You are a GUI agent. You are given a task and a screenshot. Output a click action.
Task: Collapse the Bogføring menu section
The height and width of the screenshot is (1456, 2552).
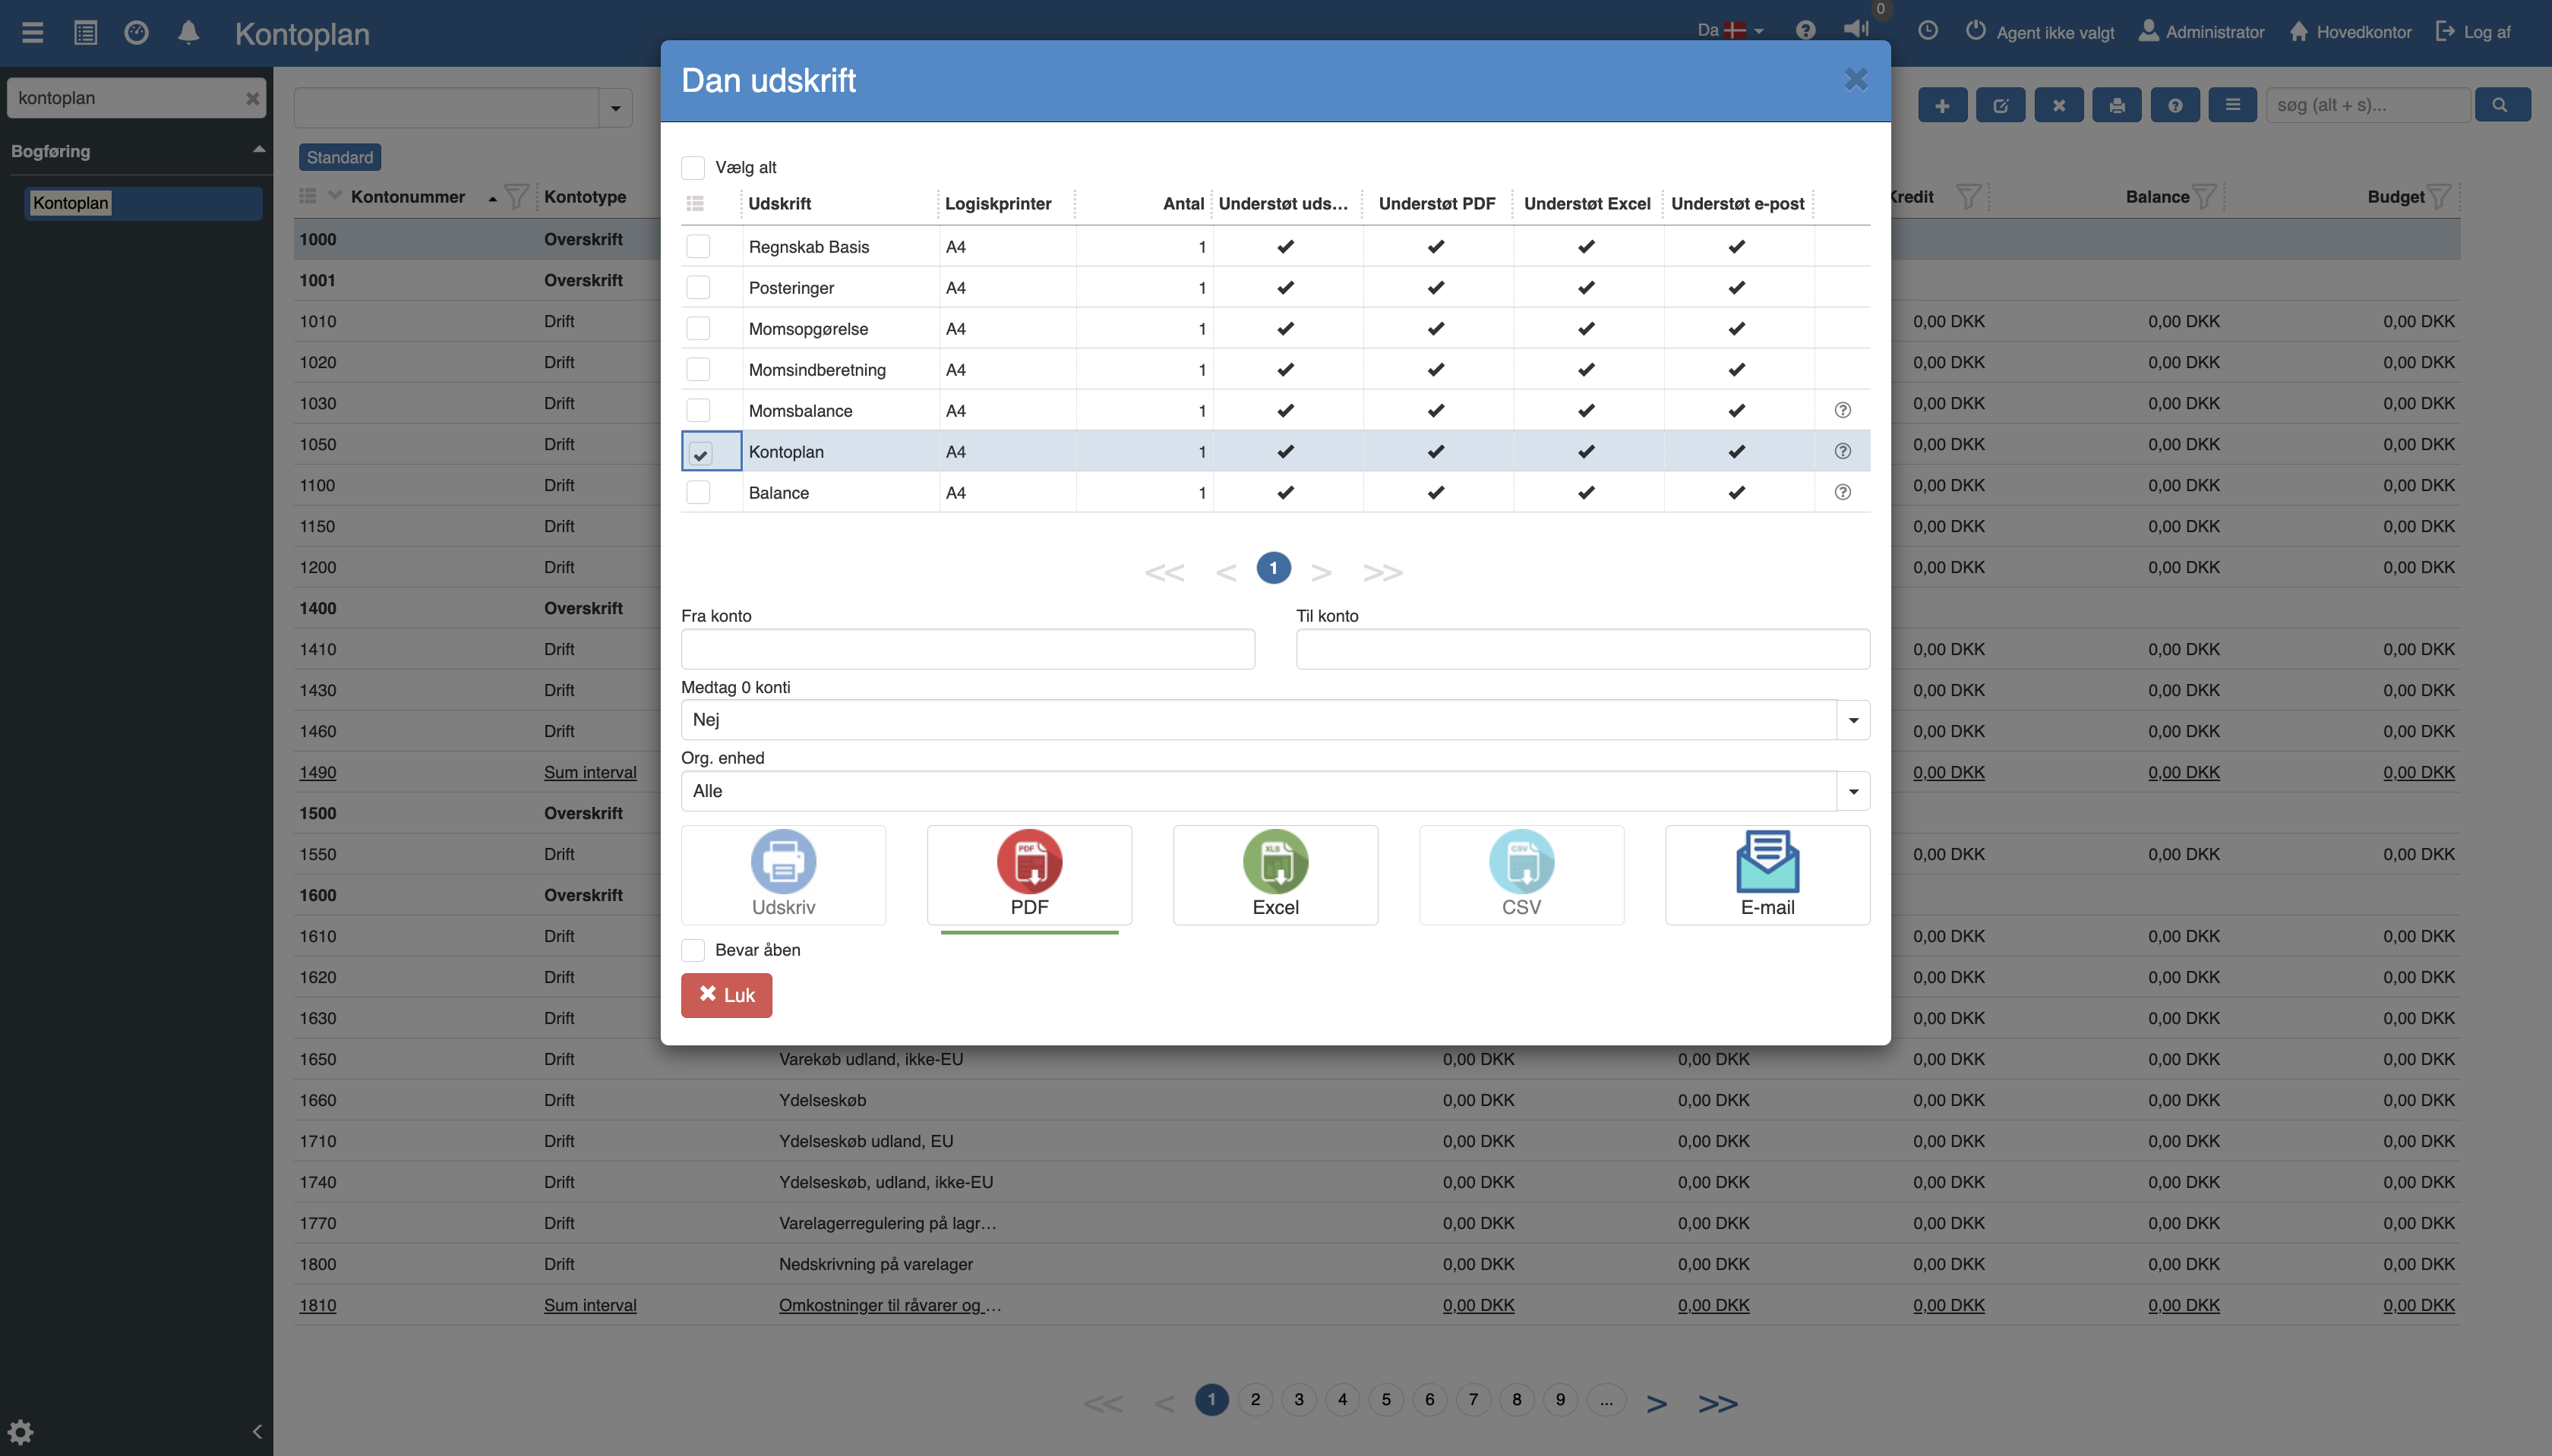click(x=259, y=150)
